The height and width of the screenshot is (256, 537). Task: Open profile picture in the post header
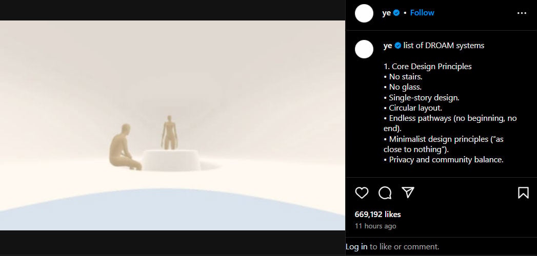point(364,13)
